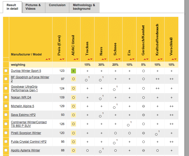Click the price 88 for Apollo Apterra Winter
This screenshot has height=156, width=189.
63,150
